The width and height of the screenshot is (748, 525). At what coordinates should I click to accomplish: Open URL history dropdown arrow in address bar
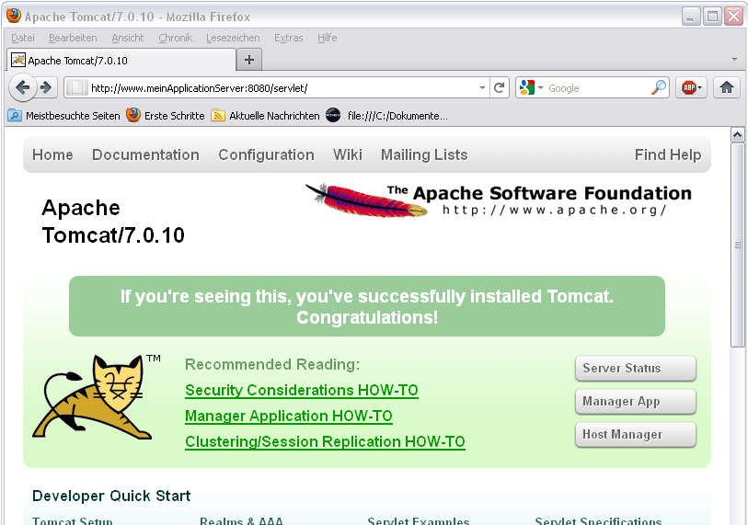(x=482, y=87)
